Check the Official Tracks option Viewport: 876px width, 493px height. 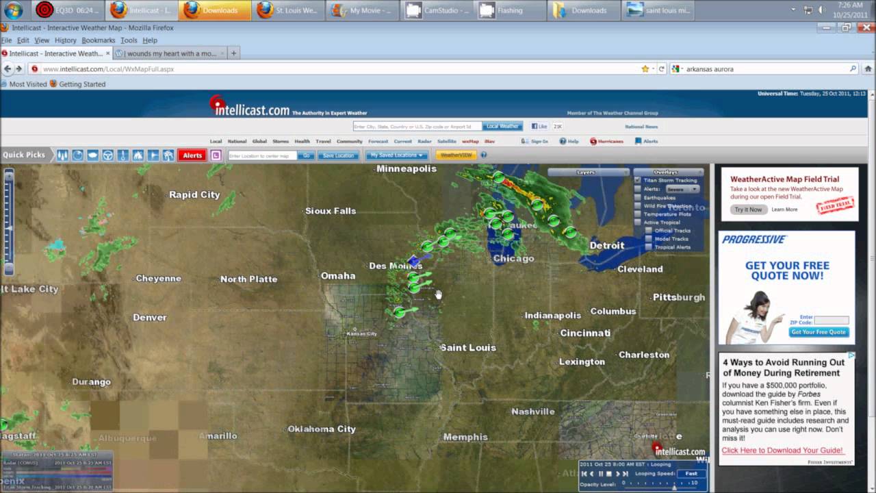tap(649, 230)
